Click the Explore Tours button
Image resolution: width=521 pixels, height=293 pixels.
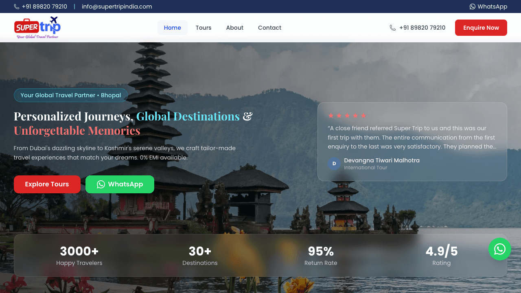click(x=47, y=184)
